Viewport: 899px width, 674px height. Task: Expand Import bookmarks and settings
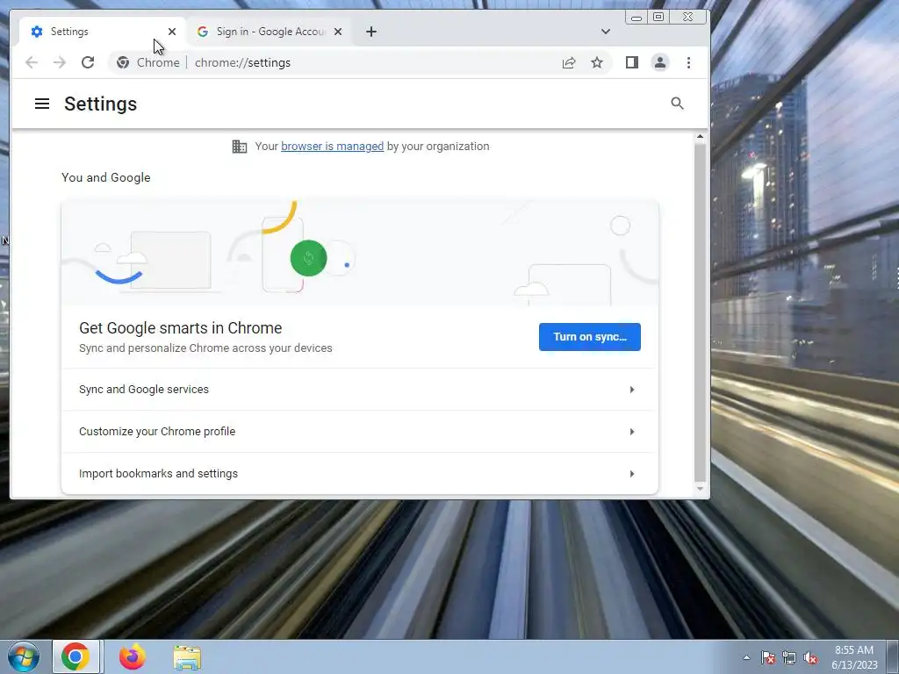click(358, 473)
